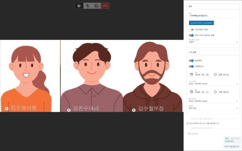Click Secure with a password button
Screen dimensions: 242x151
[x=201, y=23]
